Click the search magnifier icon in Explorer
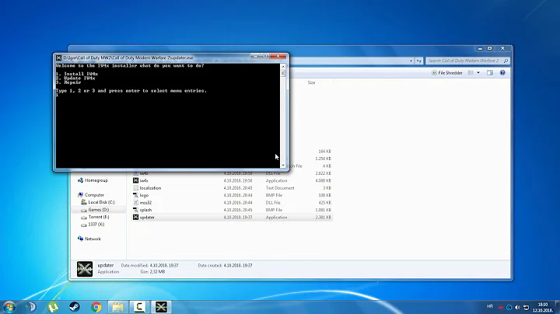 tap(506, 61)
